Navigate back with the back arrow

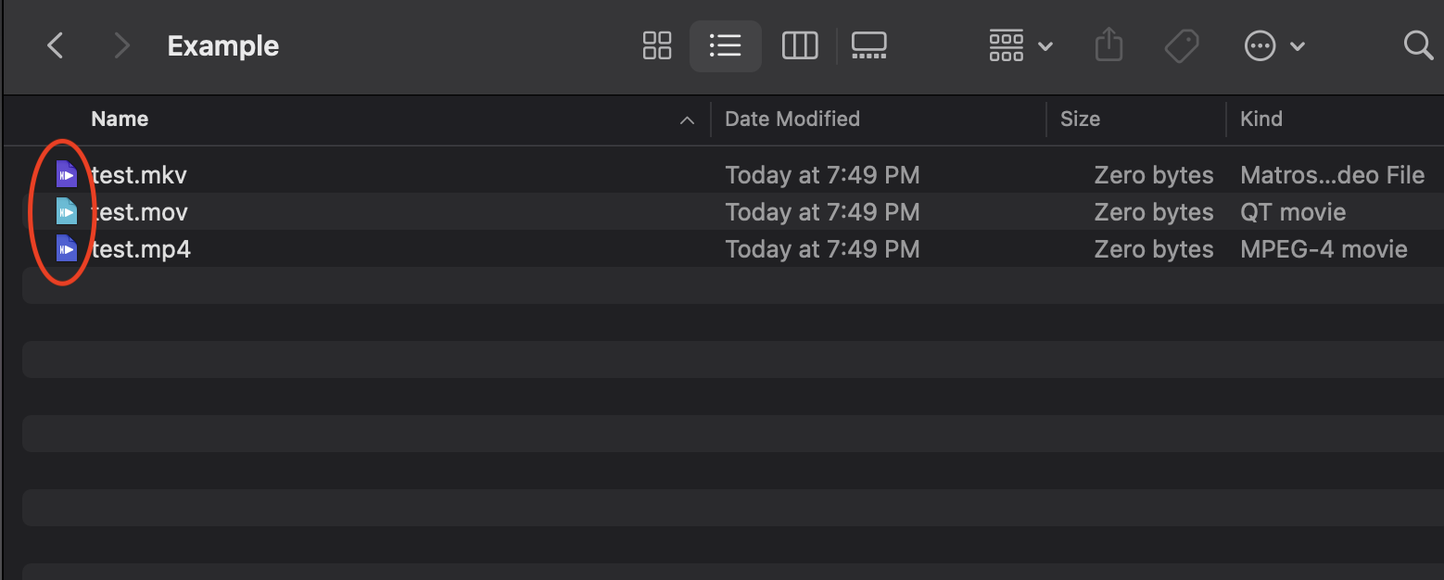pyautogui.click(x=55, y=44)
